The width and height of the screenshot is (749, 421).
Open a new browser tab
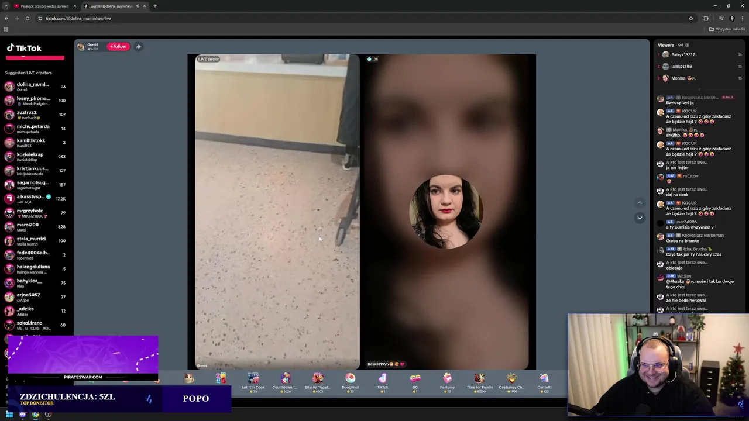[155, 6]
